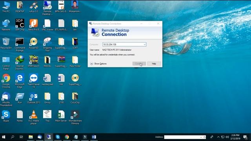Screen dimensions: 251x141
Task: Switch to Word in the taskbar
Action: tap(94, 137)
